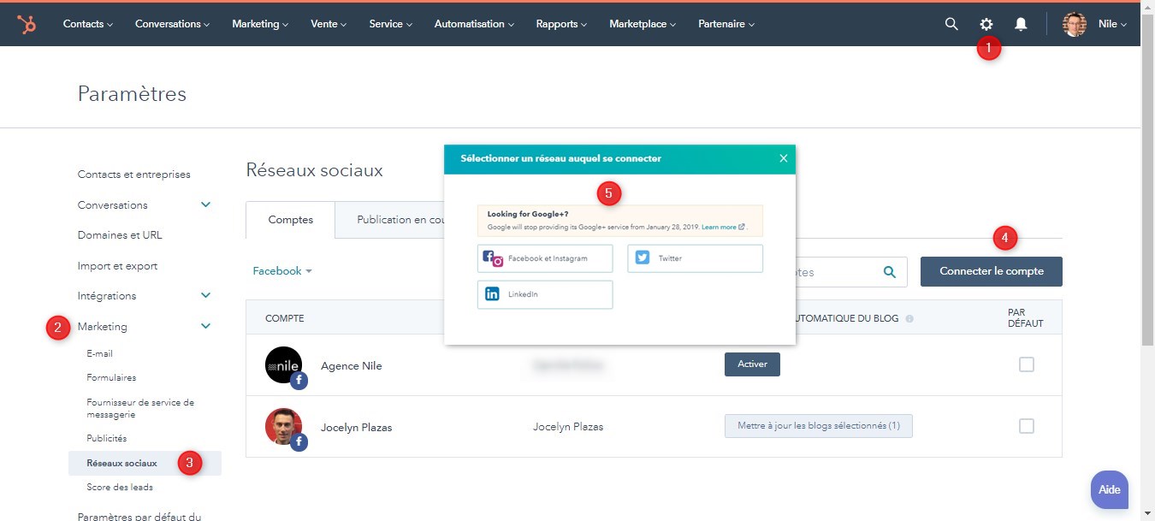Select Publicités under Marketing
The height and width of the screenshot is (521, 1155).
tap(107, 438)
